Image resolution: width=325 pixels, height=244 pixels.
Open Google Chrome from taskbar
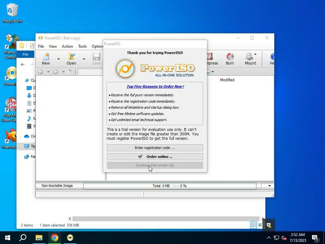[x=55, y=238]
